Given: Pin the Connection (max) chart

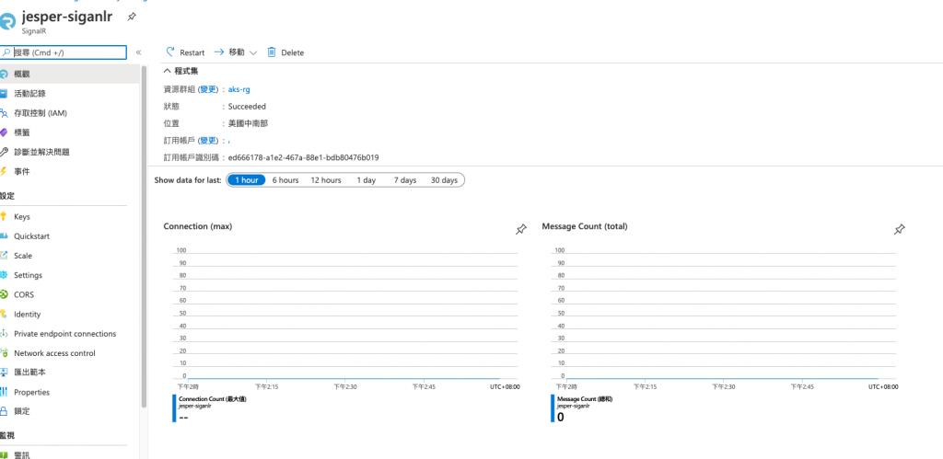Looking at the screenshot, I should (521, 230).
